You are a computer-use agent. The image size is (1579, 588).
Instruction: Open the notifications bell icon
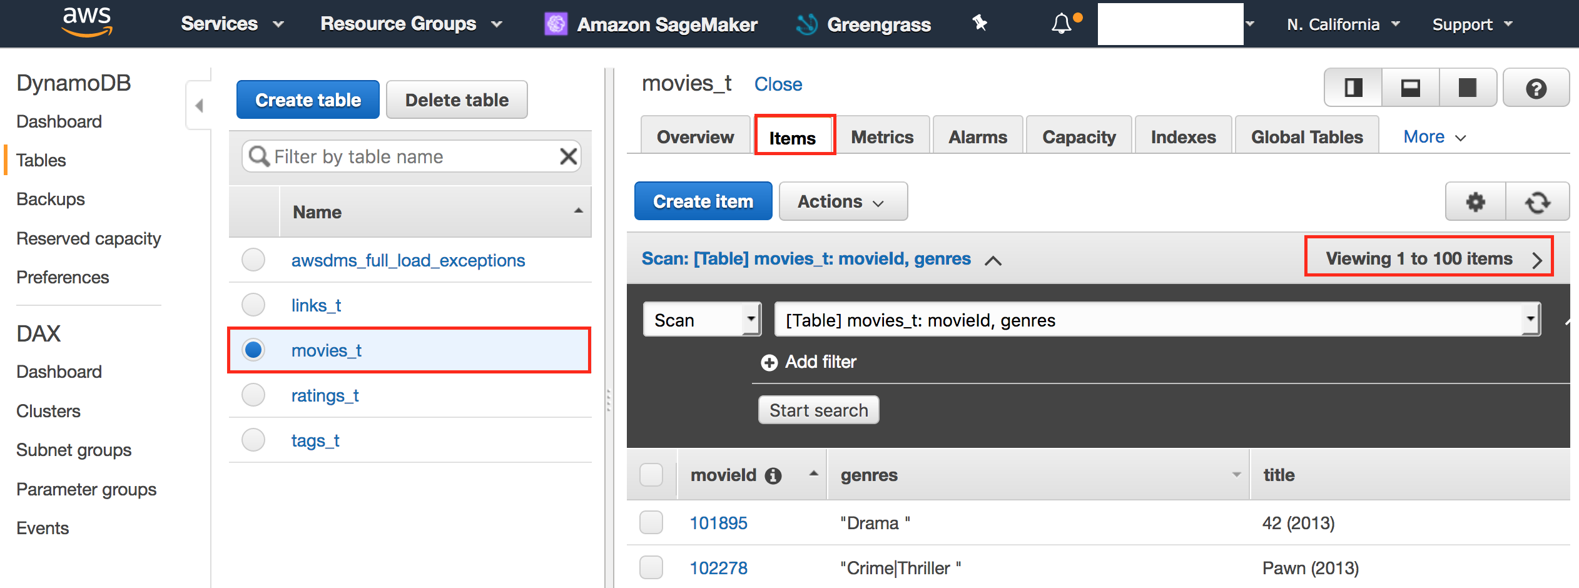1062,24
